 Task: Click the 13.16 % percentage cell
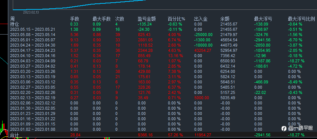(x=175, y=56)
